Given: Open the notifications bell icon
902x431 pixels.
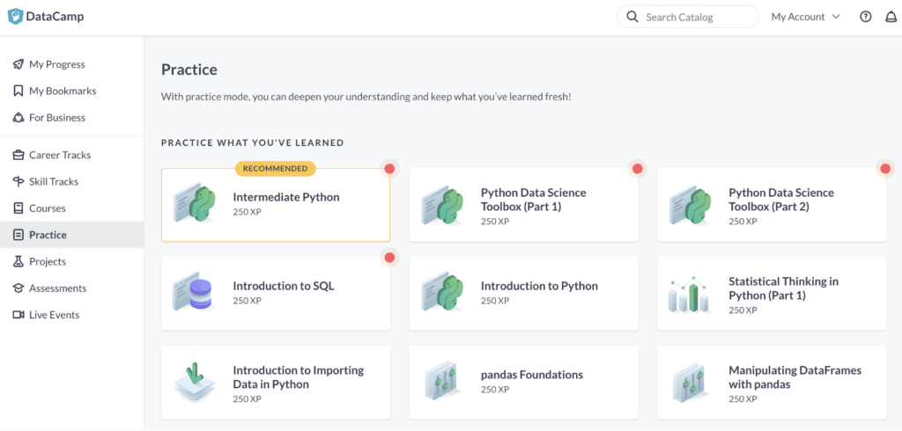Looking at the screenshot, I should [x=891, y=17].
